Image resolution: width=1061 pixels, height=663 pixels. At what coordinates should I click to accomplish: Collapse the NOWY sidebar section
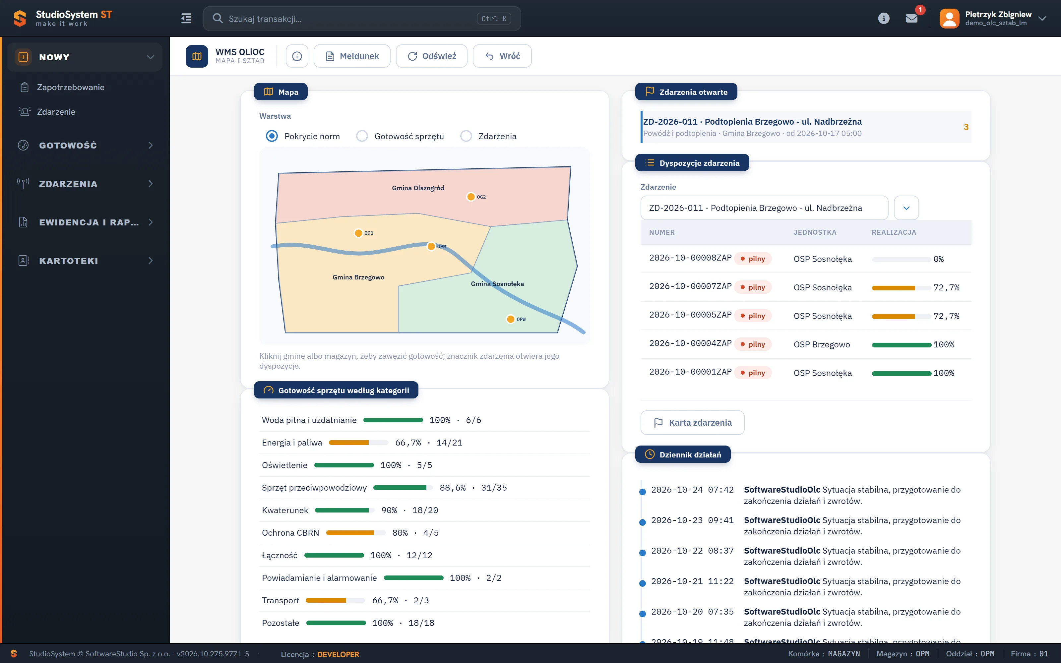[x=85, y=57]
